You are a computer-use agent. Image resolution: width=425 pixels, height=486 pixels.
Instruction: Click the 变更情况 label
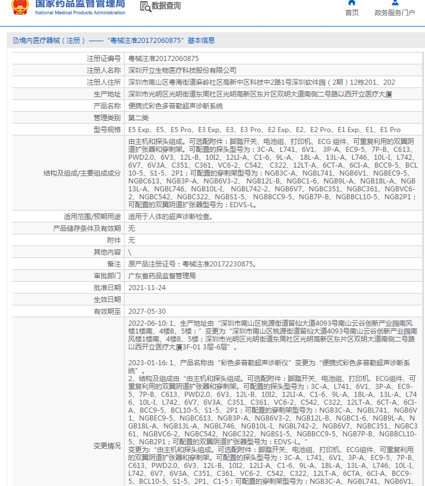point(107,446)
